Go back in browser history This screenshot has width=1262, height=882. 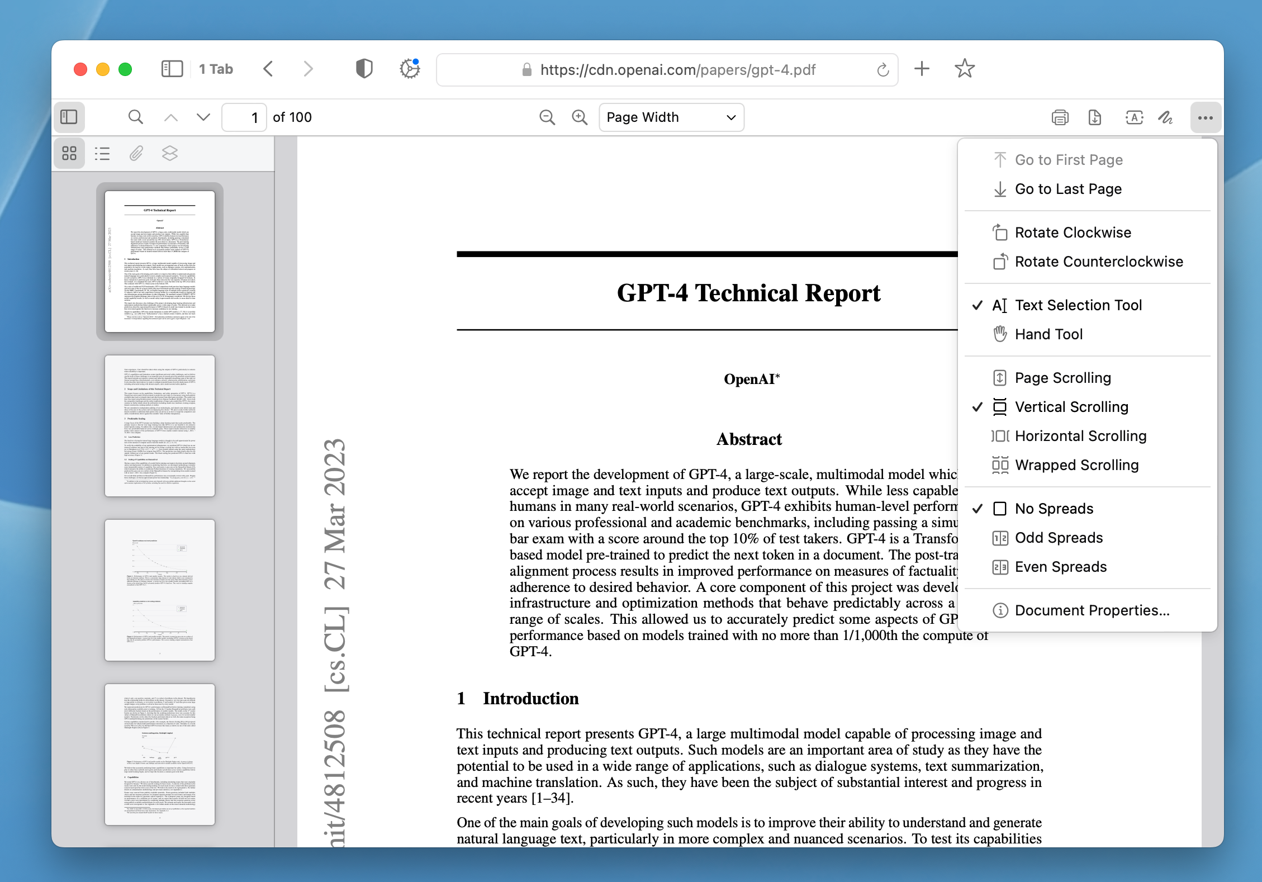point(268,69)
